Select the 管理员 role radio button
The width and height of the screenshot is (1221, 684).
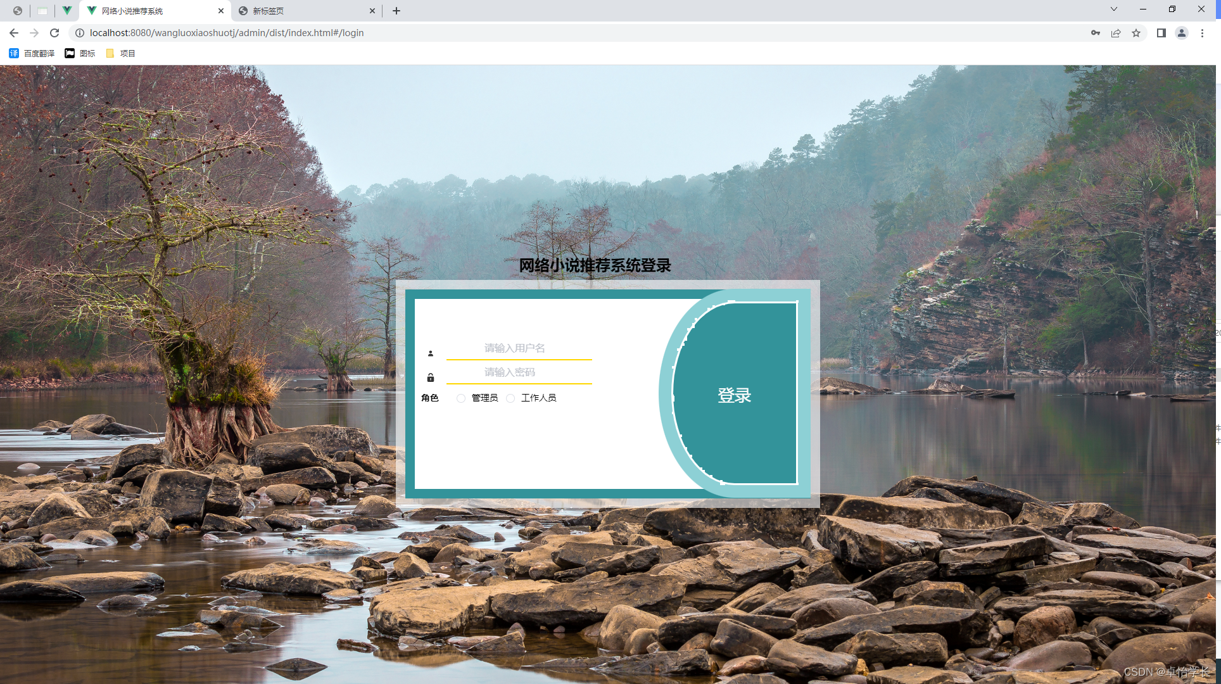coord(461,398)
